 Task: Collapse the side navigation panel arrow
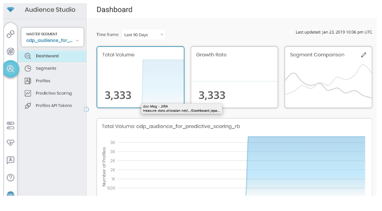(x=86, y=110)
